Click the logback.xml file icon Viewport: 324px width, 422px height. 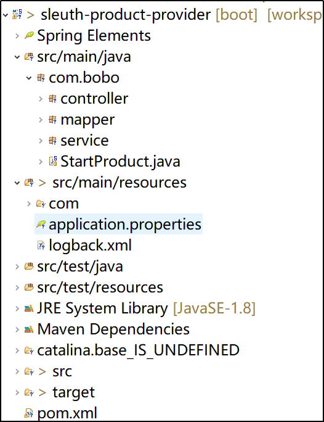(41, 245)
